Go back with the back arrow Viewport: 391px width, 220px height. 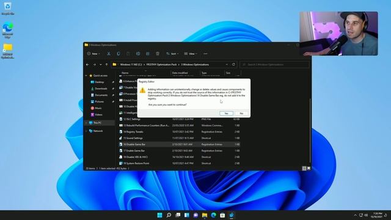[x=87, y=65]
